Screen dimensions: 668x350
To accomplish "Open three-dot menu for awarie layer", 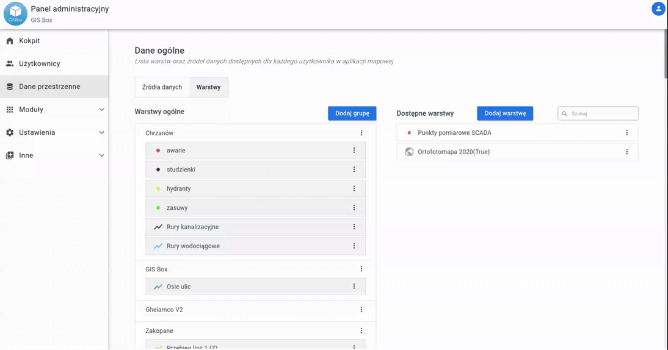I will point(354,151).
